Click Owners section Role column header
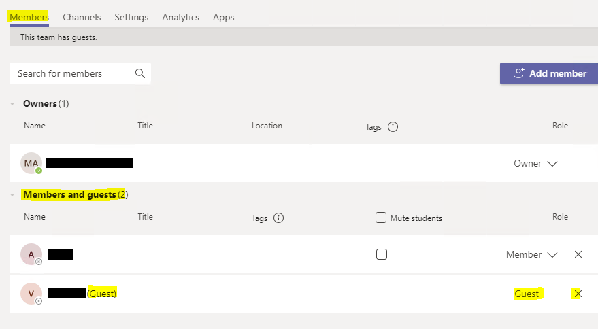The image size is (598, 329). click(x=561, y=126)
